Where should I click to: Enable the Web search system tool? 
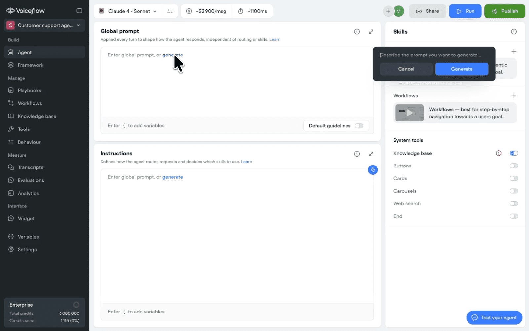(514, 203)
